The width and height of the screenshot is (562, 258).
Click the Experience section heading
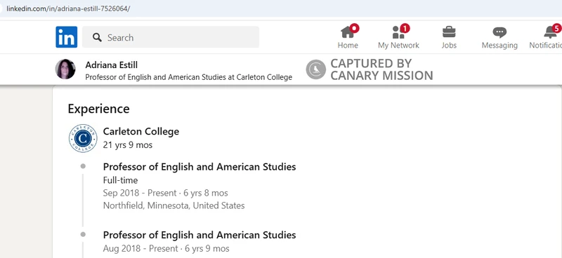[98, 109]
